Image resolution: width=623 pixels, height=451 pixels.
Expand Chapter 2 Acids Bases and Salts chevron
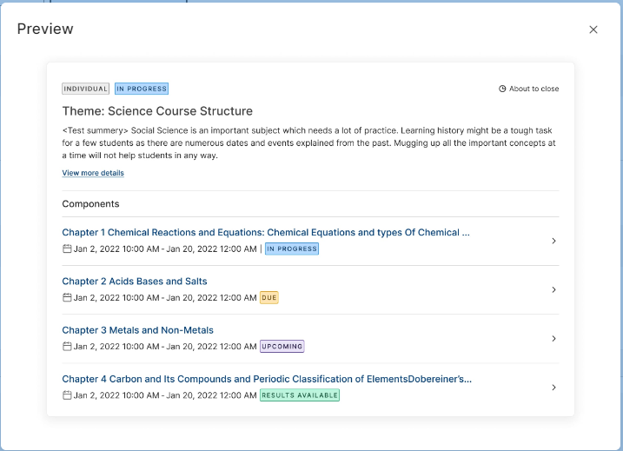553,289
